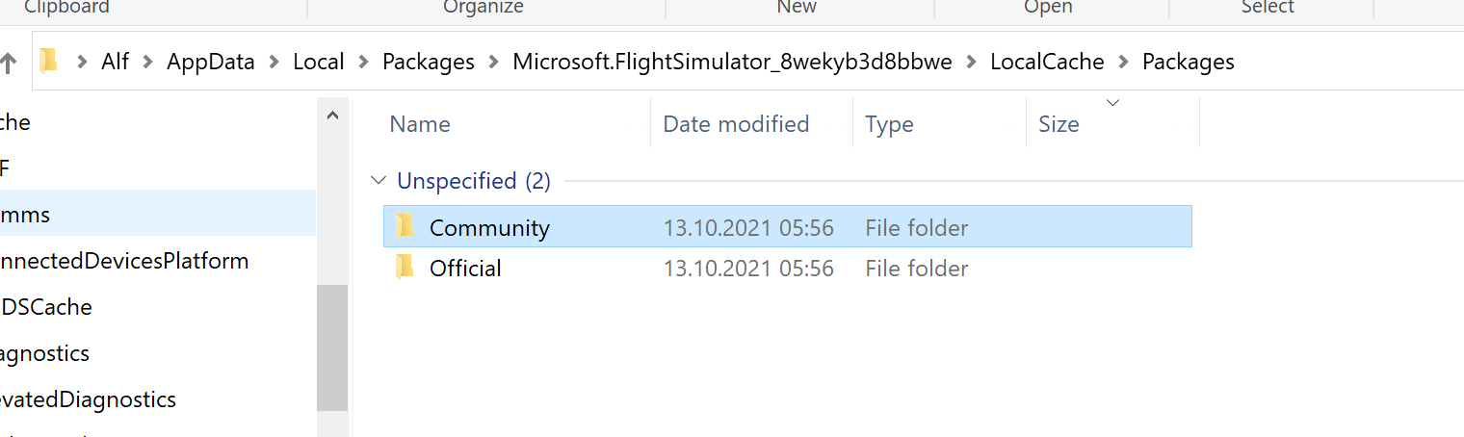The image size is (1464, 437).
Task: Select the Diagnostics folder in sidebar
Action: point(44,353)
